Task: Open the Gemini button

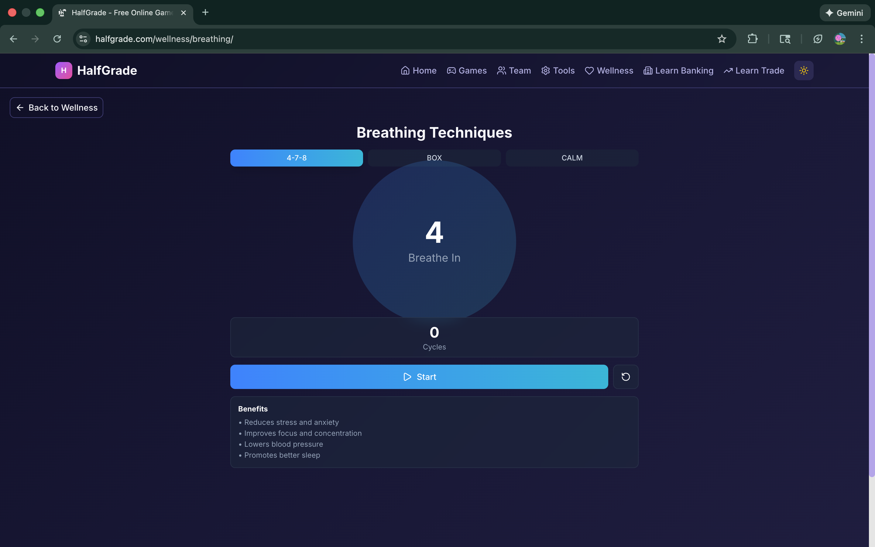Action: click(845, 13)
